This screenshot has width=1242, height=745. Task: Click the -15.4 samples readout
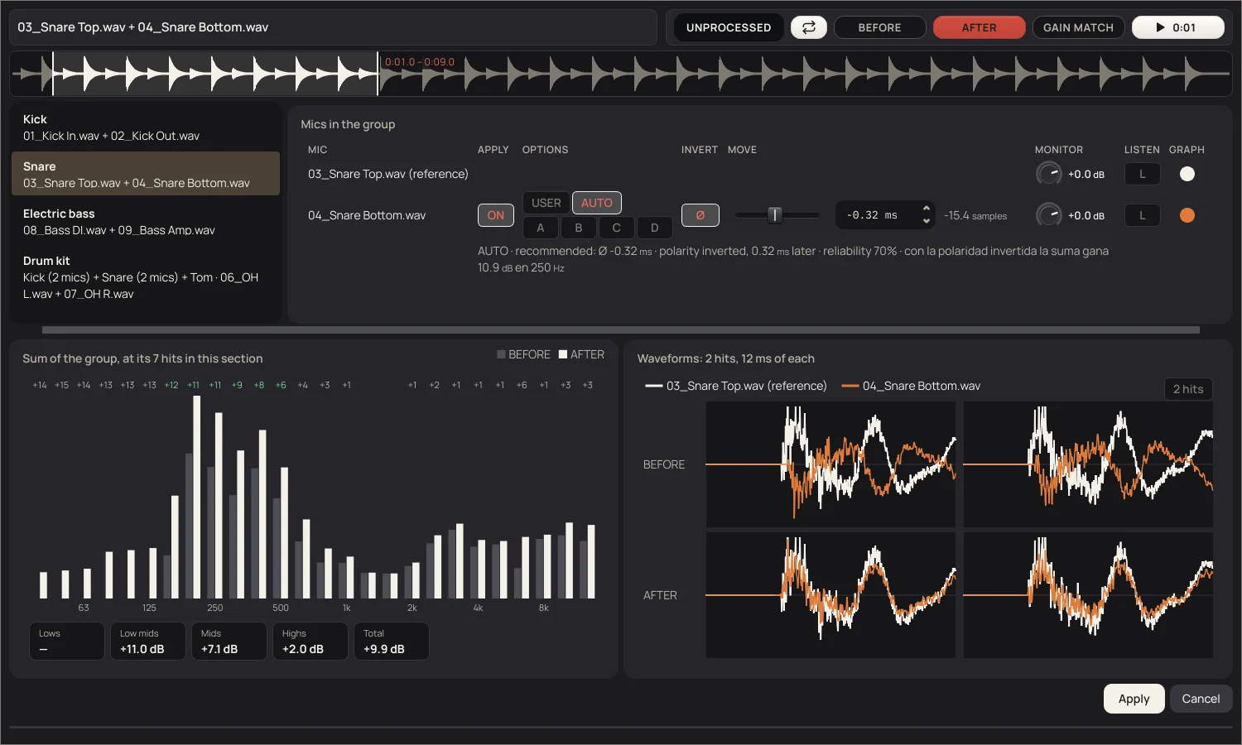tap(975, 215)
